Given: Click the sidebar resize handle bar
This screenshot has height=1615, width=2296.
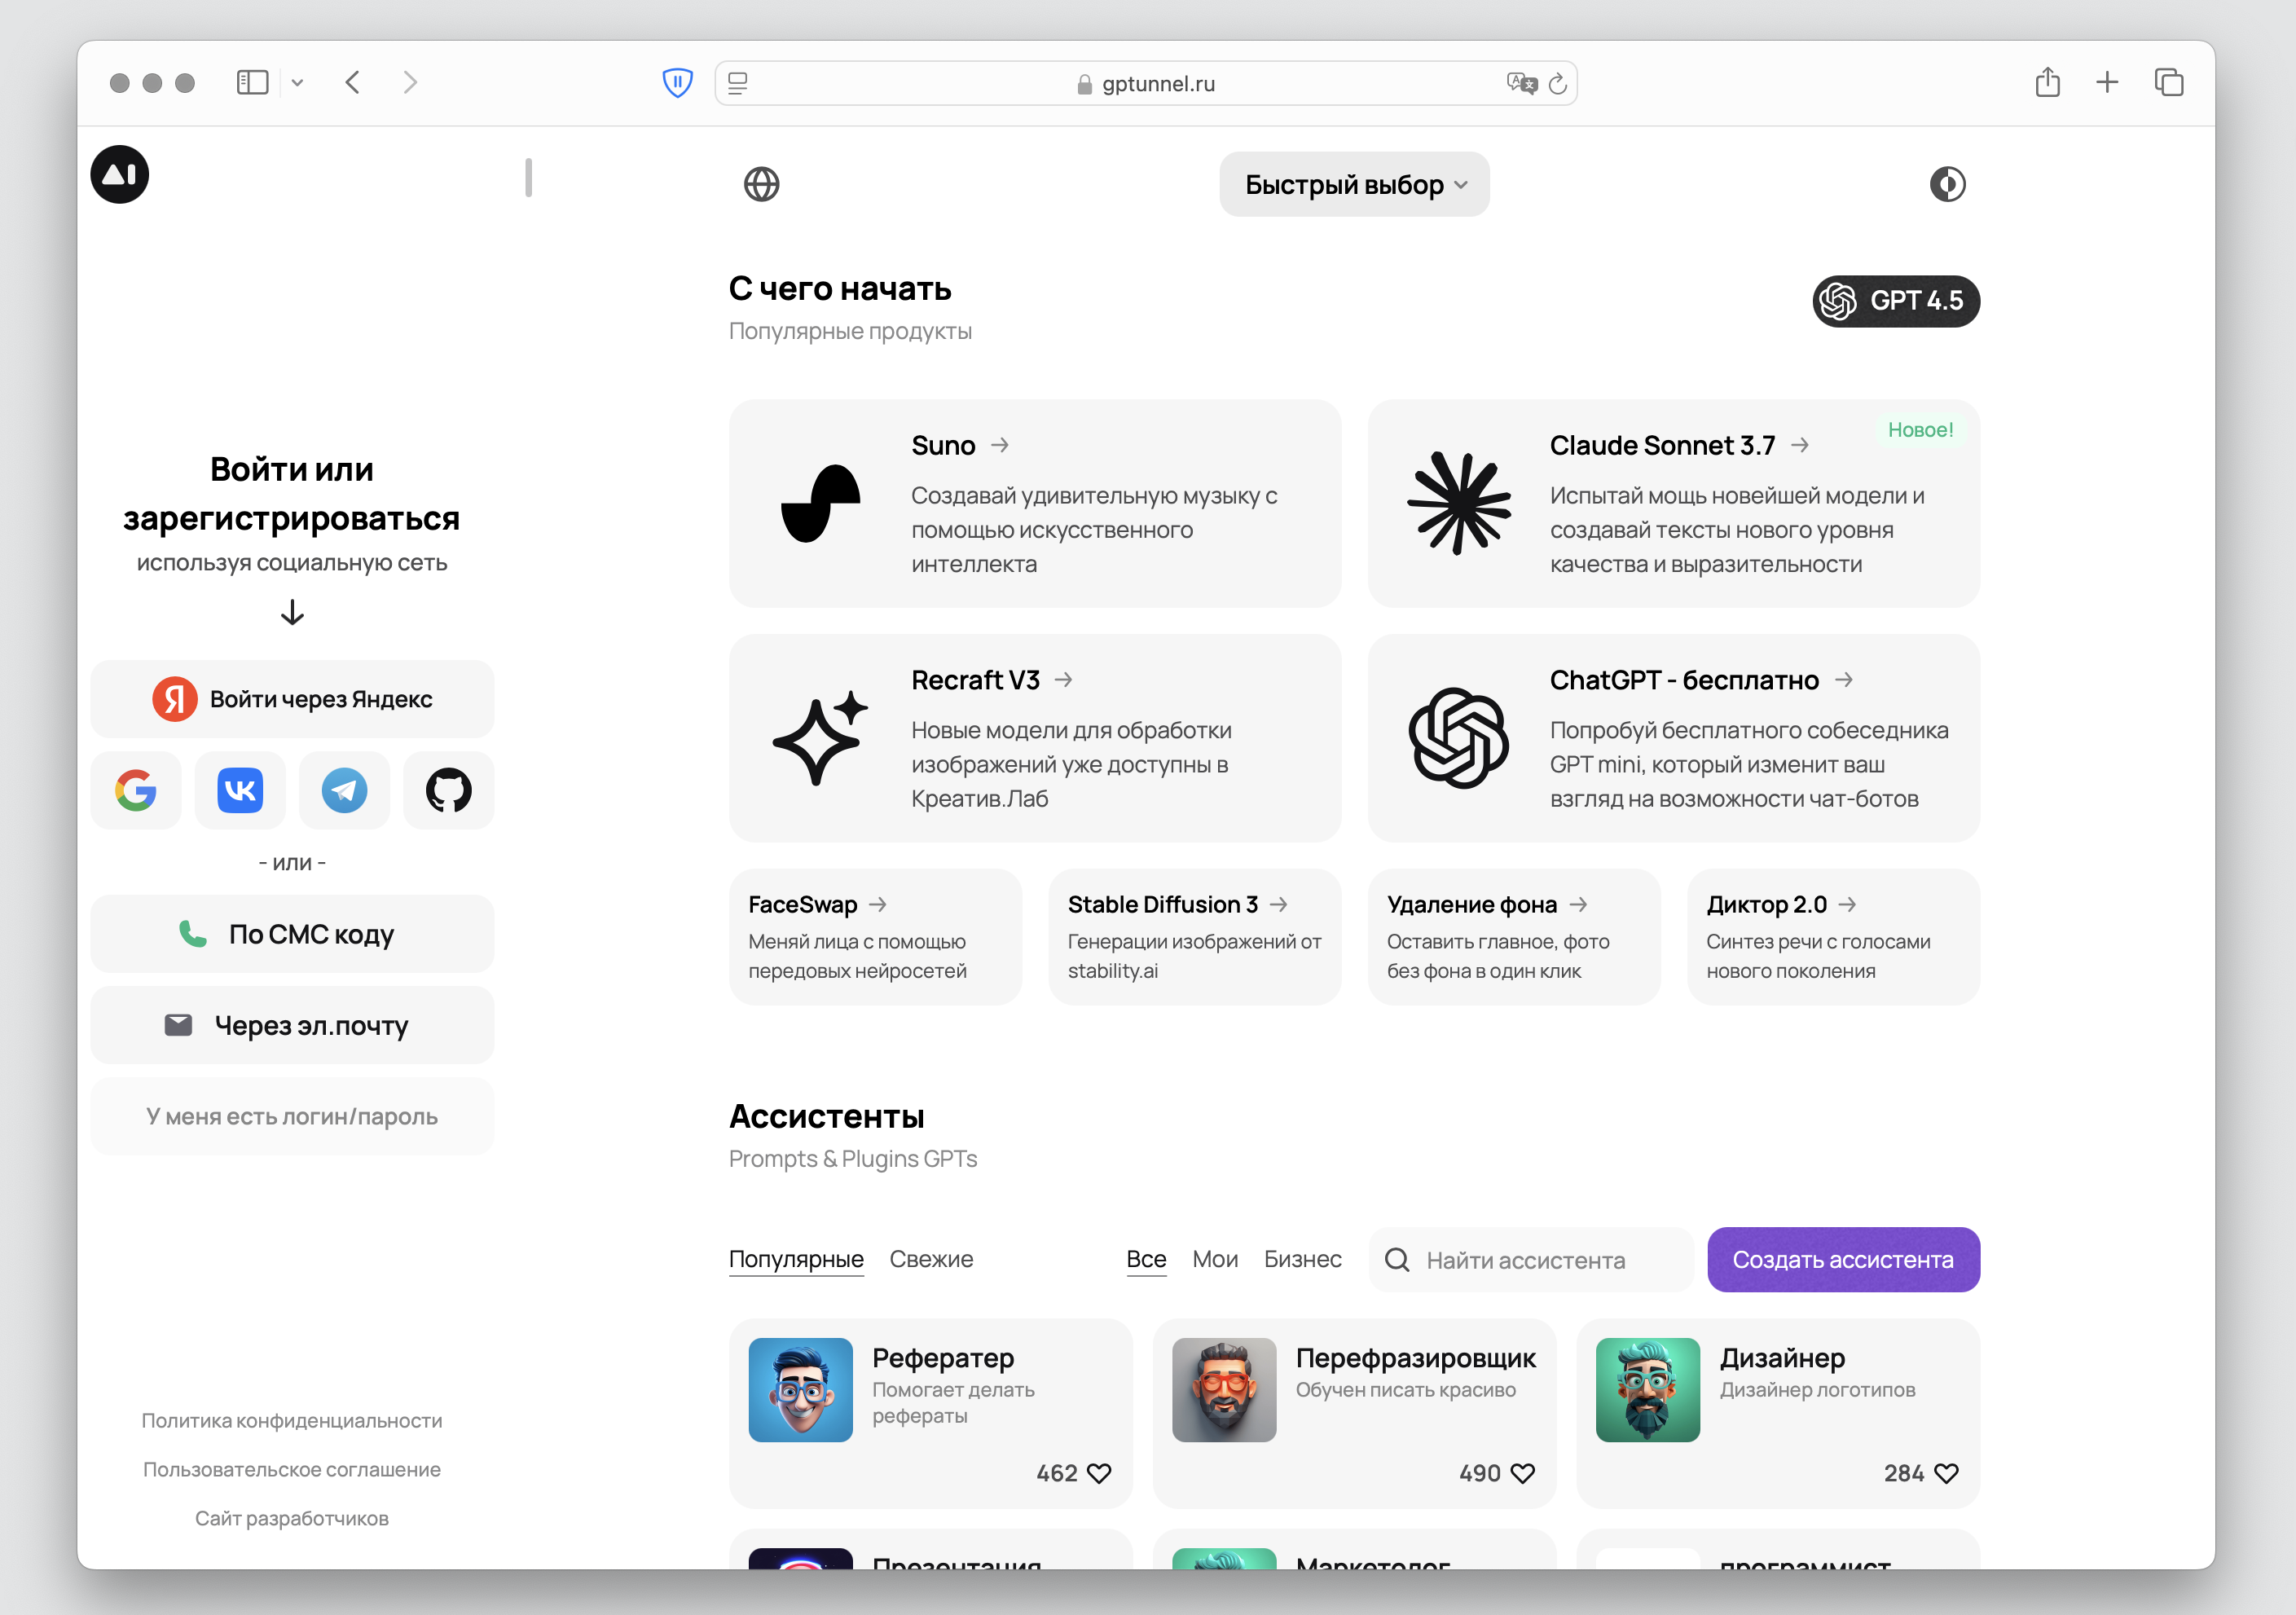Looking at the screenshot, I should (528, 178).
